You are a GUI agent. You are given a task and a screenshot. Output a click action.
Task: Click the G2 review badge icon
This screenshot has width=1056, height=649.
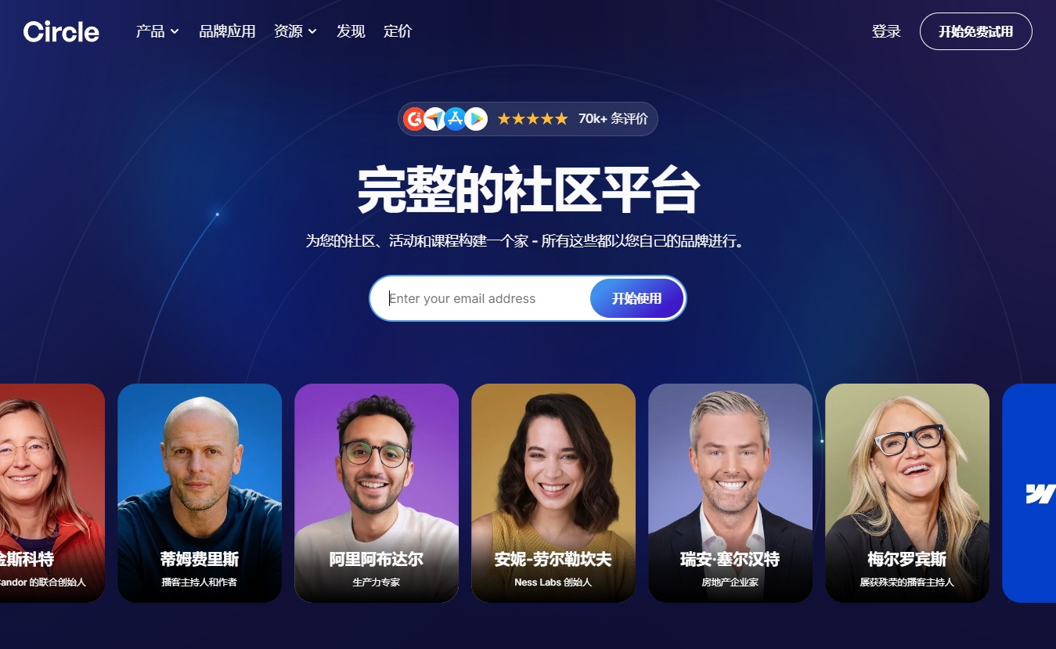pyautogui.click(x=415, y=119)
